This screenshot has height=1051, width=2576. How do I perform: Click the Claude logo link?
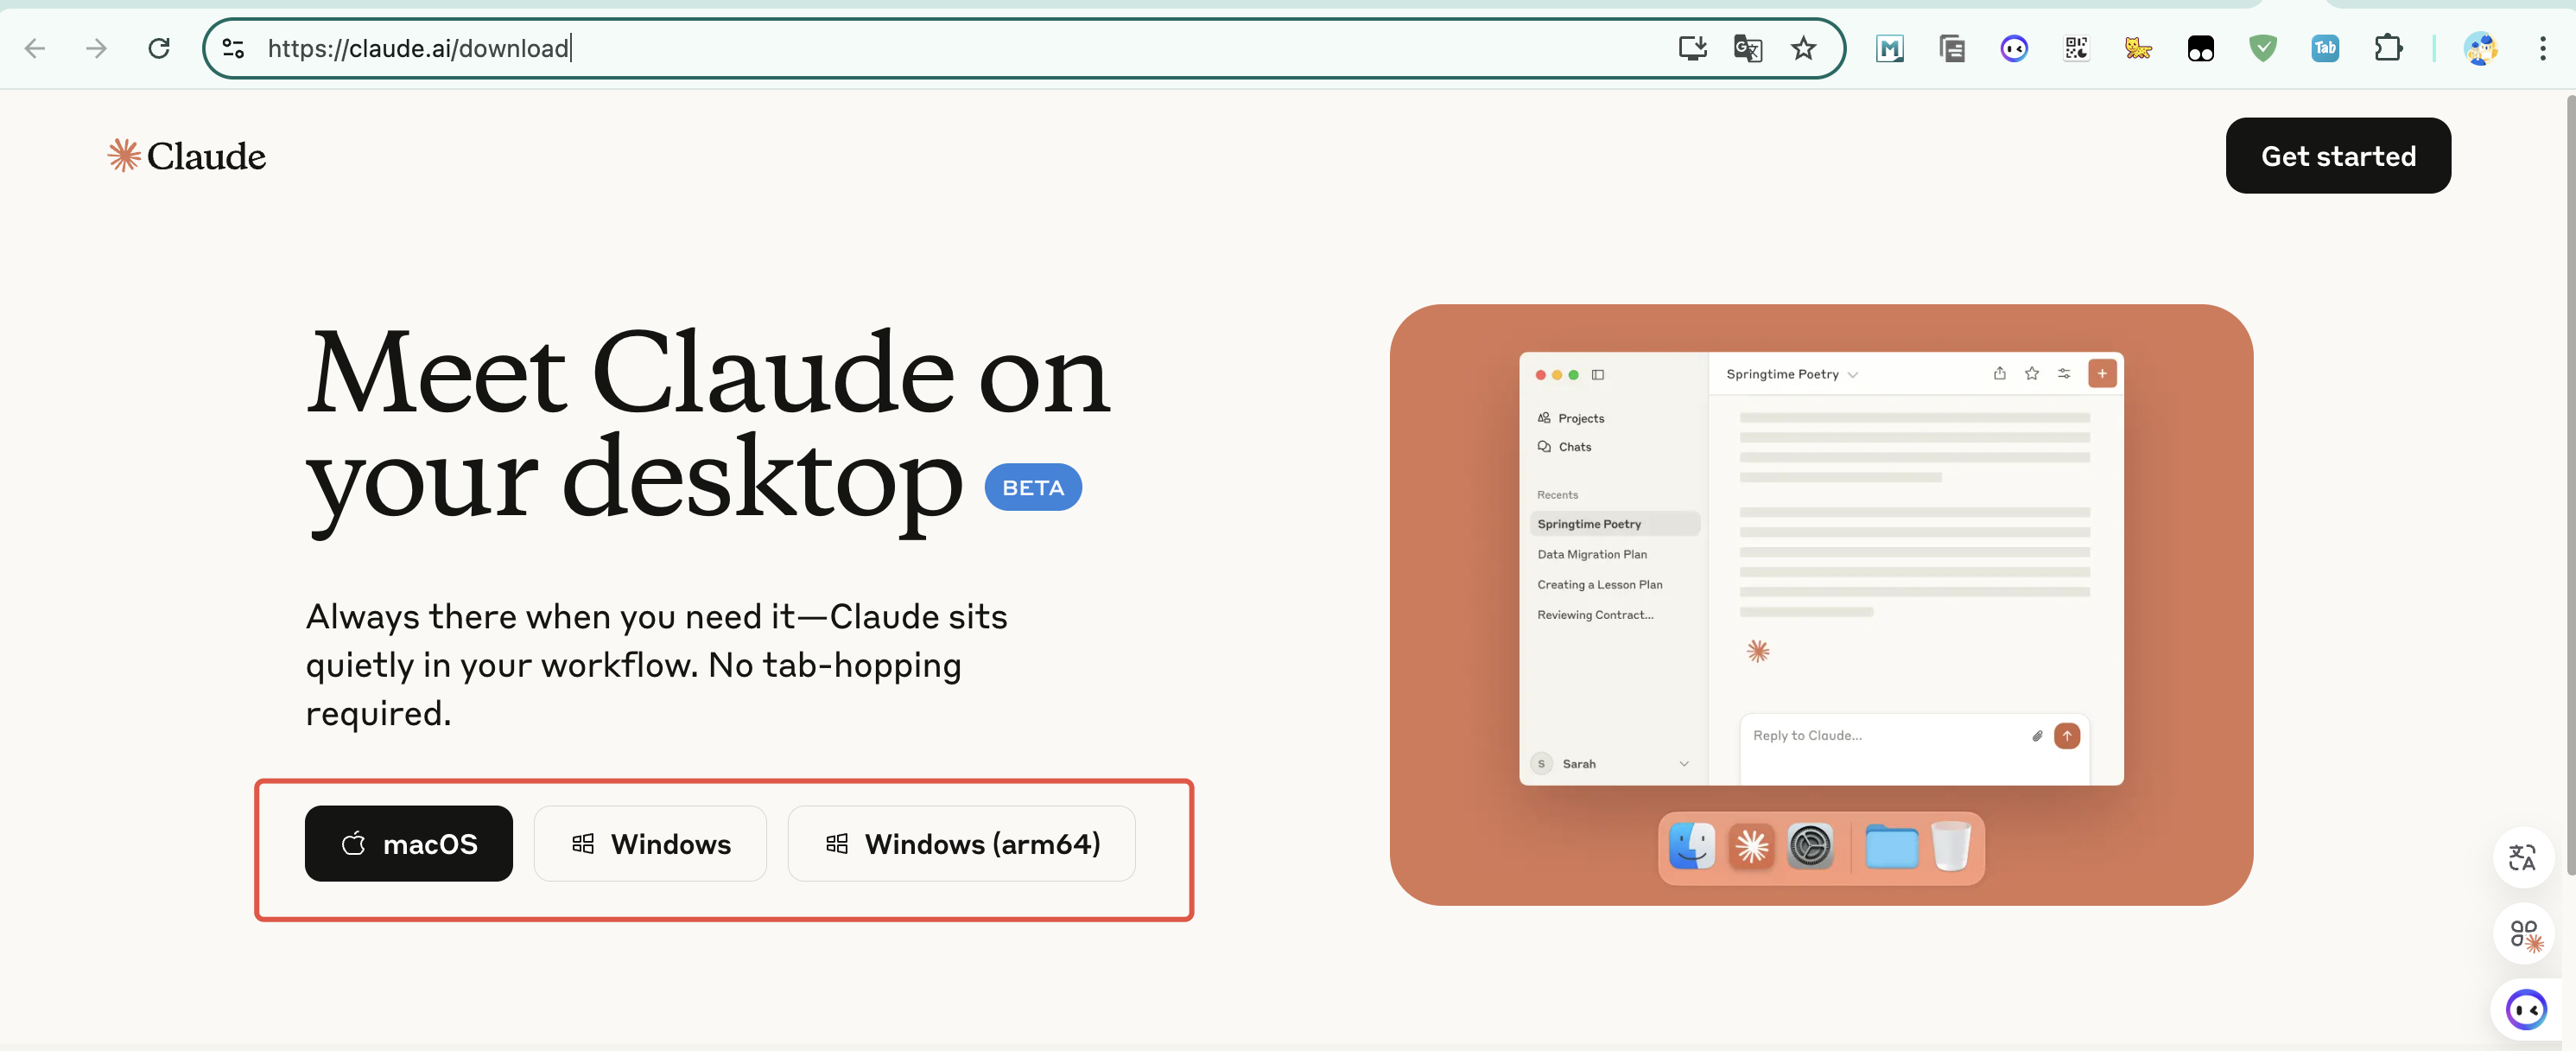pos(187,156)
